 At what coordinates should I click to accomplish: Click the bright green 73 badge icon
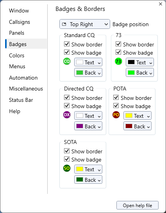coord(118,61)
